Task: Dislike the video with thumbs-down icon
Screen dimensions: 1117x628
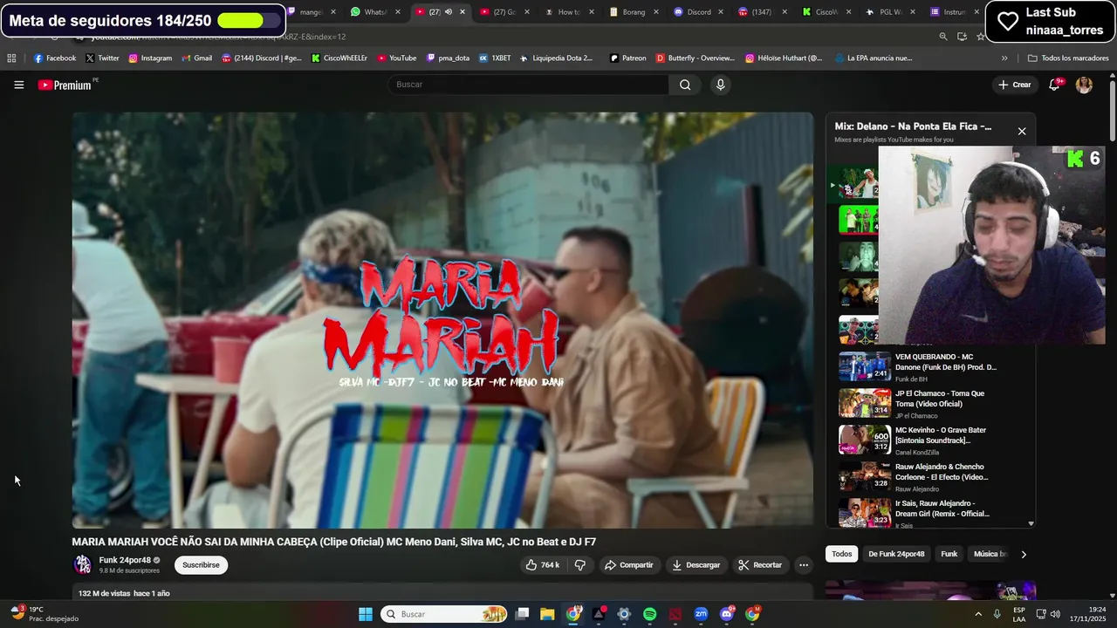Action: click(580, 565)
